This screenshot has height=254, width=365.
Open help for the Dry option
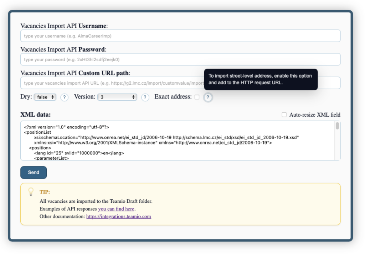[65, 97]
